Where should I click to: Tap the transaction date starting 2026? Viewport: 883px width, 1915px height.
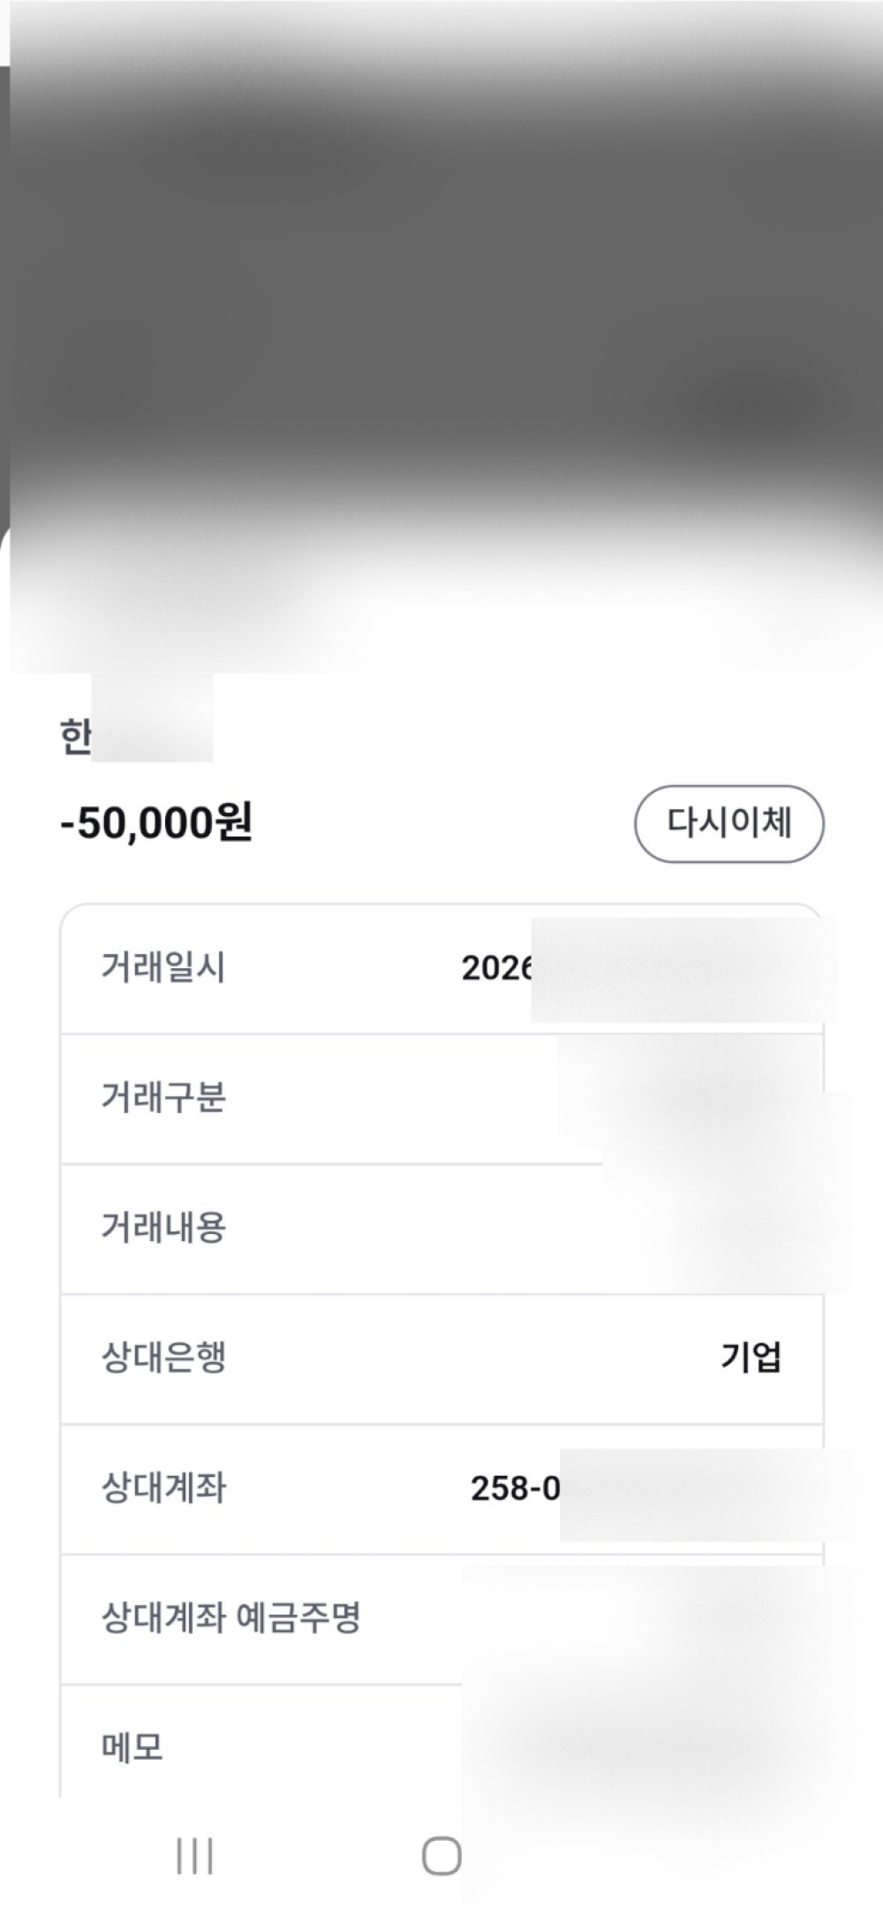[x=496, y=968]
